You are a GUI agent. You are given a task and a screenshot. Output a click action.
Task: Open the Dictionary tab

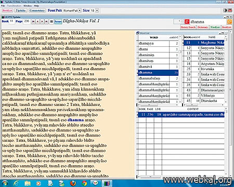coord(202,27)
